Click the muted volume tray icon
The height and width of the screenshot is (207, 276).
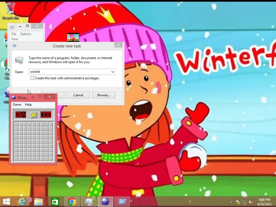pyautogui.click(x=251, y=202)
